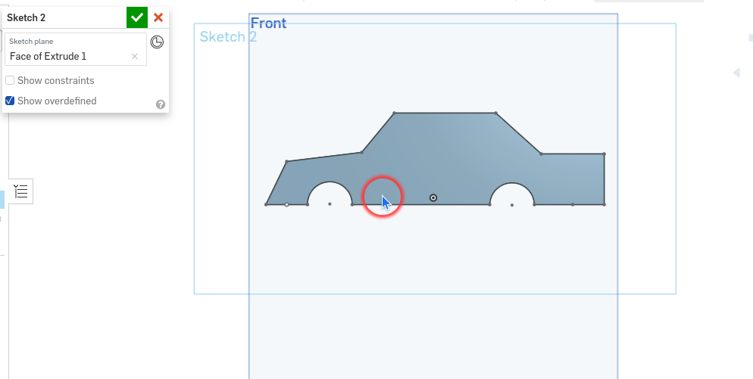The image size is (753, 379).
Task: Click the Sketch 2 dialog title
Action: 26,17
